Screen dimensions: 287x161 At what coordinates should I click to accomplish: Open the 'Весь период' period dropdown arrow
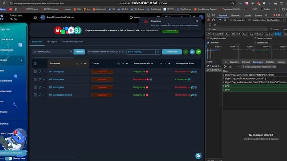[x=158, y=52]
